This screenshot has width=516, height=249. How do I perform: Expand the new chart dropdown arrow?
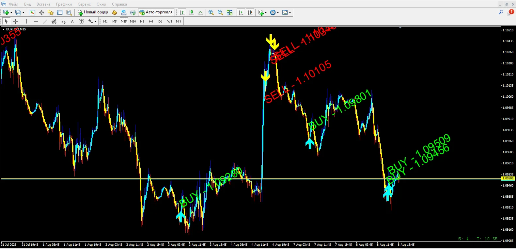11,13
